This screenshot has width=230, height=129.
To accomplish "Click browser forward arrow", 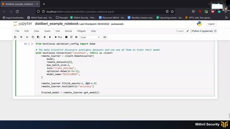I will 11,11.
